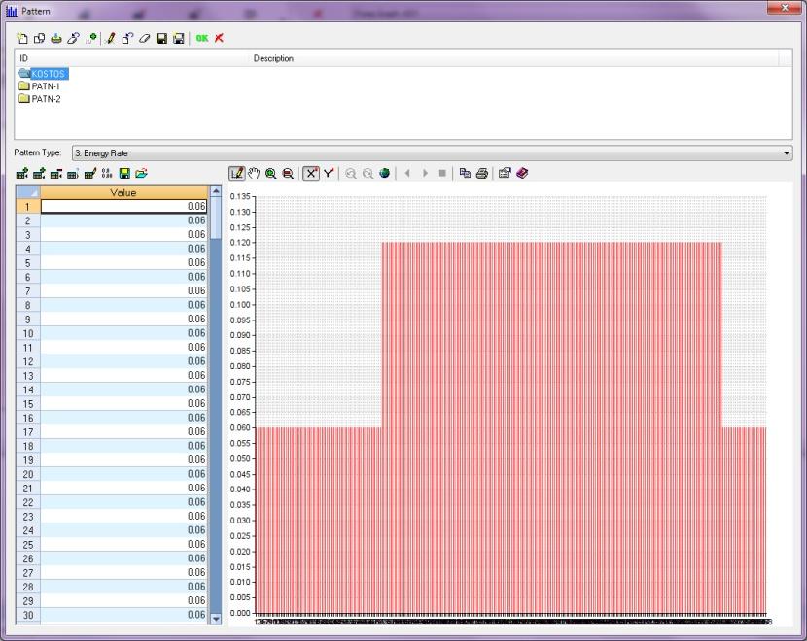Image resolution: width=807 pixels, height=641 pixels.
Task: Click the remove-row table icon with minus
Action: tap(56, 174)
